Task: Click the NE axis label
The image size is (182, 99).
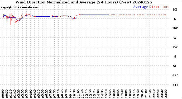Action: coord(175,10)
